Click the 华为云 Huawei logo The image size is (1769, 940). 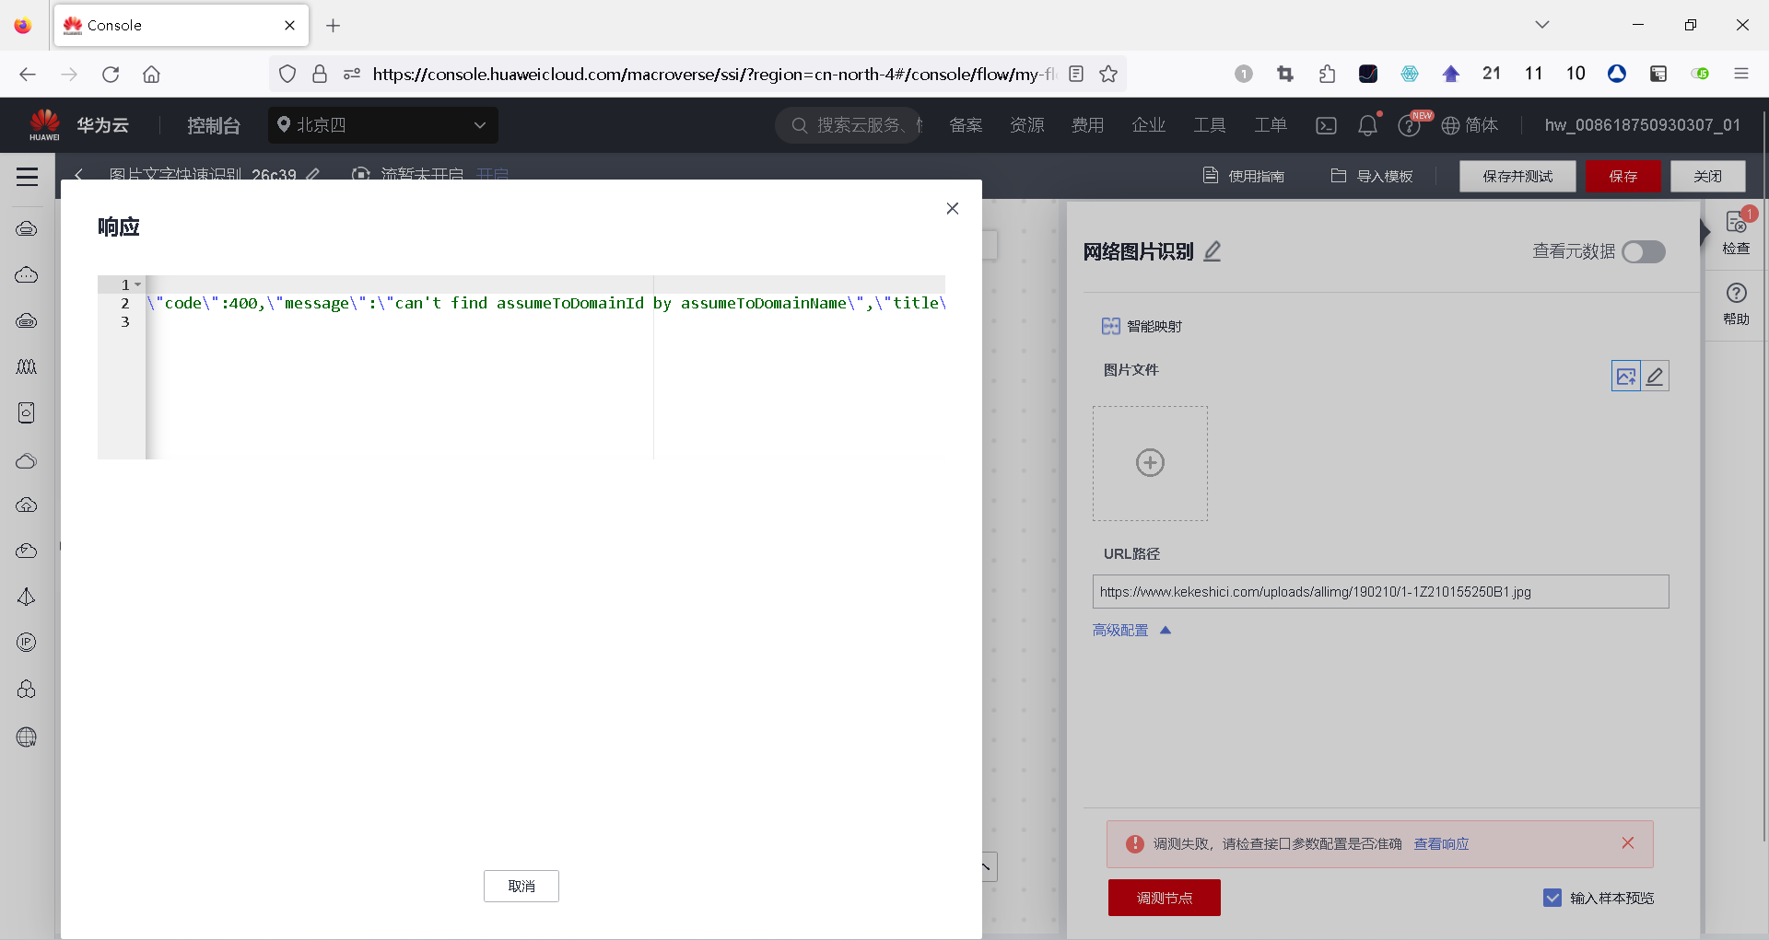(x=77, y=125)
